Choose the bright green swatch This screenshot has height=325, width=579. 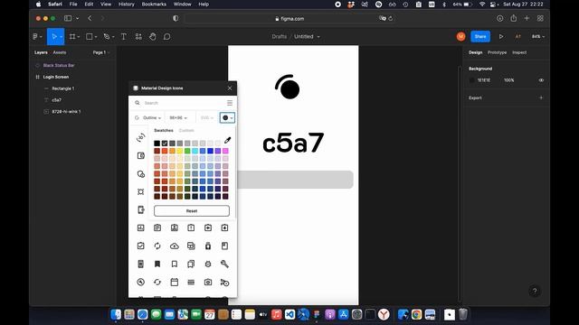tap(187, 151)
